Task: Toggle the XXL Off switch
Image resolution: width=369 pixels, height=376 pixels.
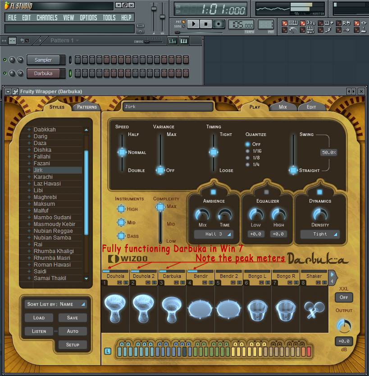Action: (x=344, y=298)
